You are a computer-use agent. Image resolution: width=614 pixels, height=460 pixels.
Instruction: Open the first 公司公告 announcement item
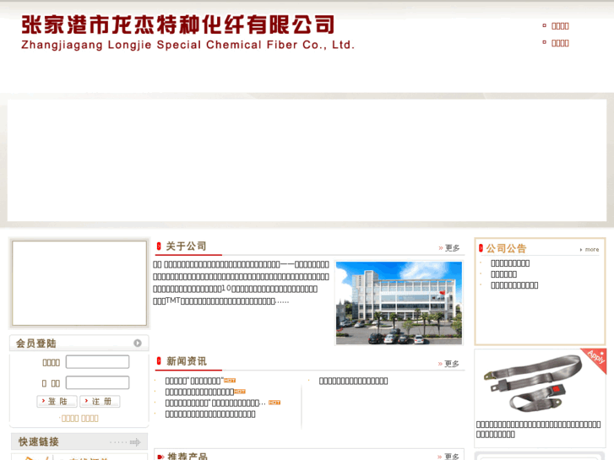(x=510, y=263)
